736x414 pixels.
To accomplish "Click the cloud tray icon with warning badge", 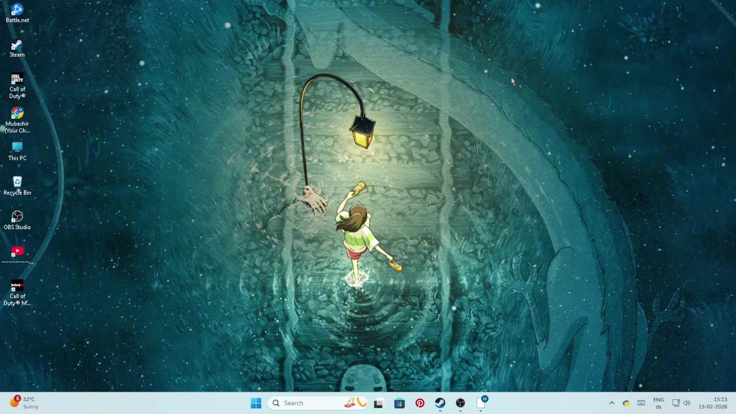I will click(x=626, y=403).
